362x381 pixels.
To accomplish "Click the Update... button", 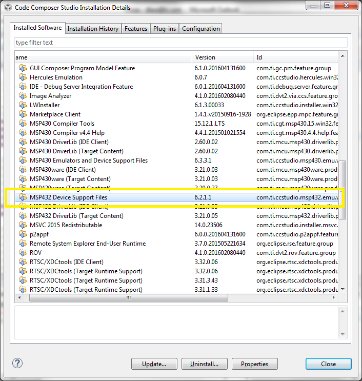I will [154, 364].
